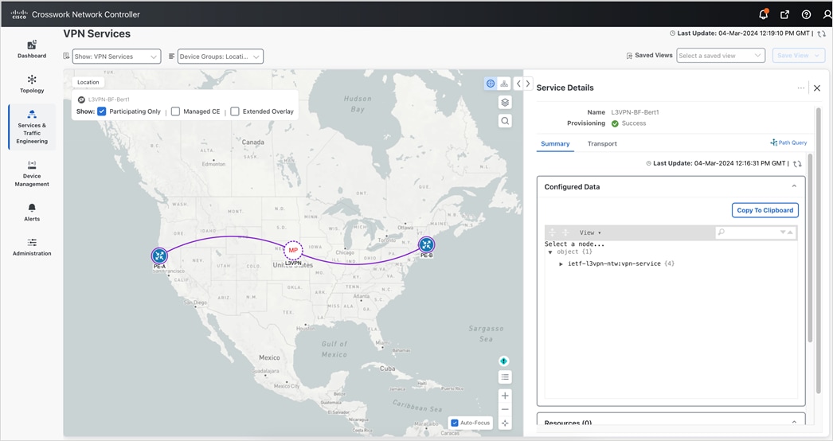Expand side panel with right chevron
Image resolution: width=833 pixels, height=441 pixels.
527,84
